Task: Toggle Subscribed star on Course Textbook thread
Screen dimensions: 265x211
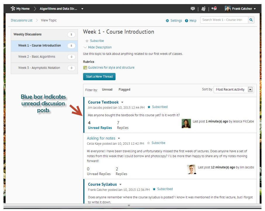Action: 149,107
